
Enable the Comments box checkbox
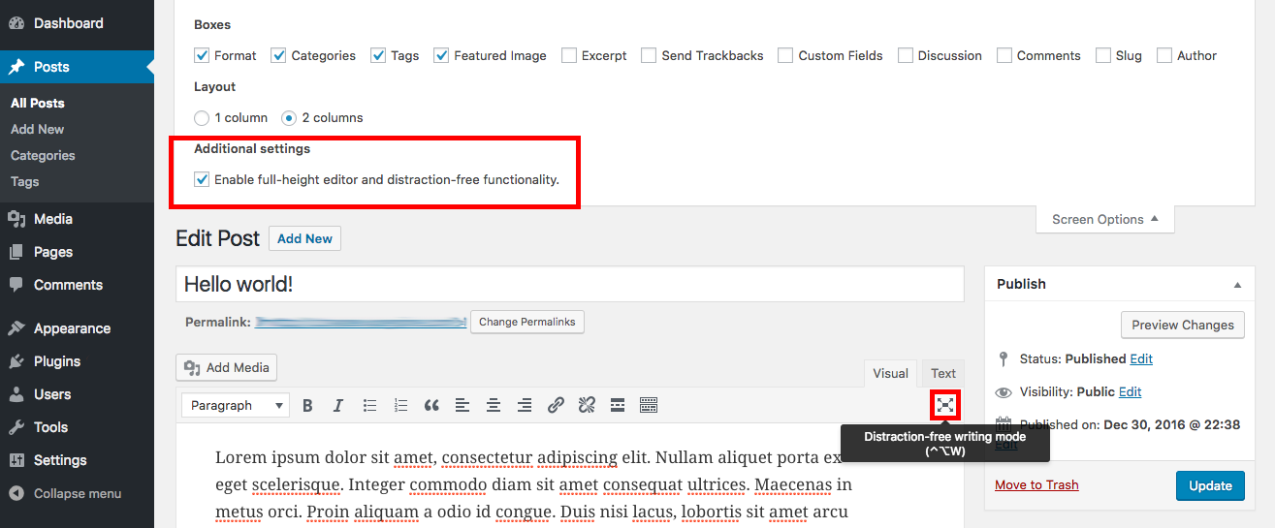pos(1004,55)
